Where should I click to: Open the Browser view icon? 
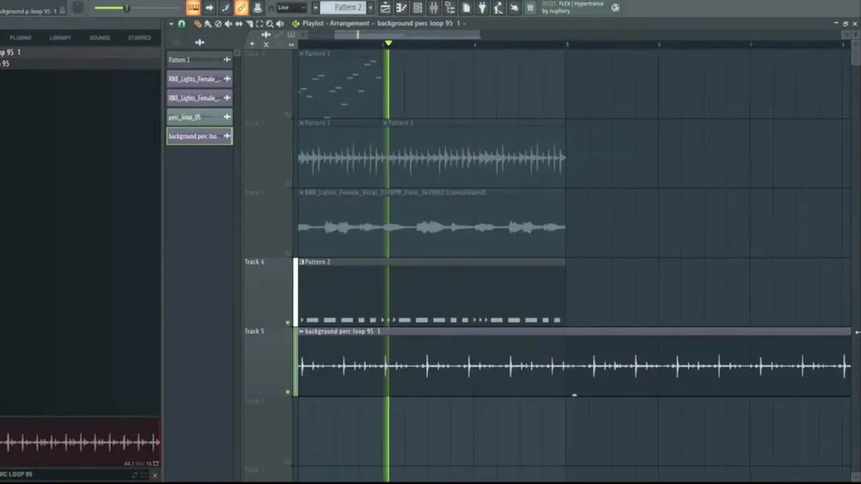coord(450,7)
